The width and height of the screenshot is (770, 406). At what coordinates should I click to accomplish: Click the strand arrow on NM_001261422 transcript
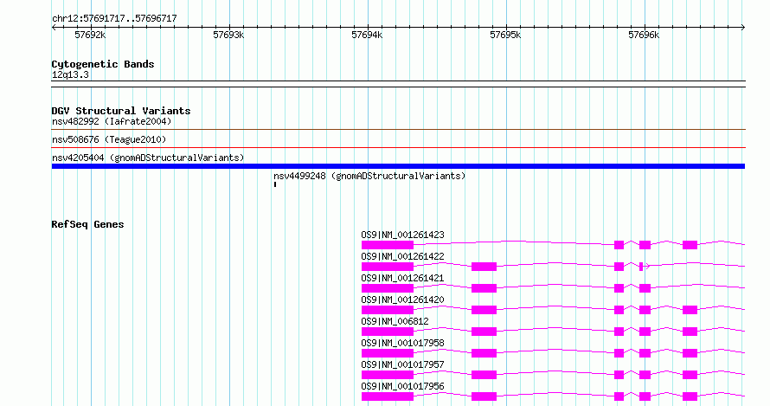coord(648,267)
